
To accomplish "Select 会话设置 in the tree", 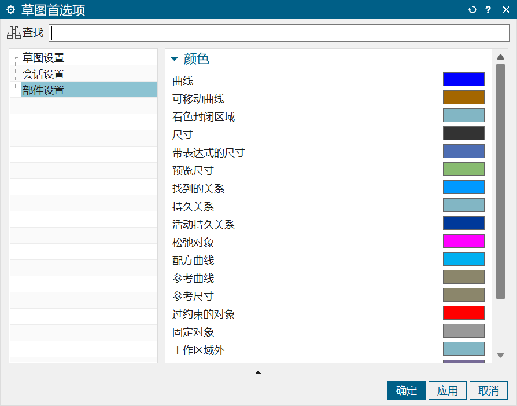I will [43, 74].
